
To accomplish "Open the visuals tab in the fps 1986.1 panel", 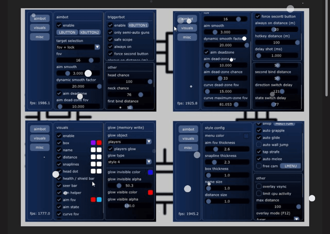I will tap(40, 28).
